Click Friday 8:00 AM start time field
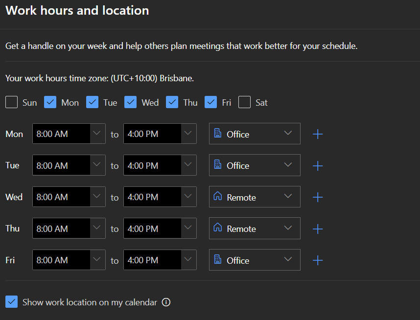This screenshot has height=320, width=420. point(69,260)
